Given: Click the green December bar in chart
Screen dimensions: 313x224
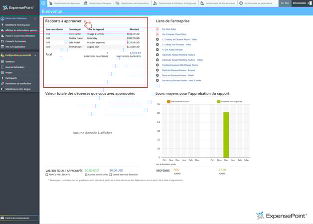Looking at the screenshot, I should (226, 135).
